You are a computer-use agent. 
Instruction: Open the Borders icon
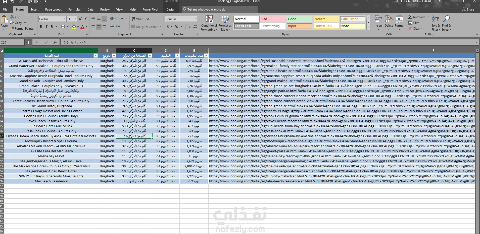pyautogui.click(x=63, y=27)
